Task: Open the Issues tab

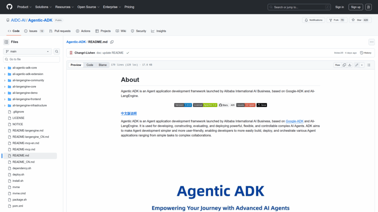Action: coord(34,31)
